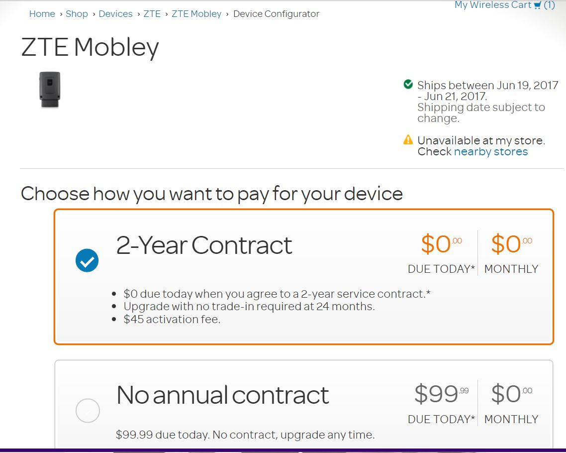This screenshot has height=453, width=566.
Task: Click the 2-Year Contract heading
Action: 204,245
